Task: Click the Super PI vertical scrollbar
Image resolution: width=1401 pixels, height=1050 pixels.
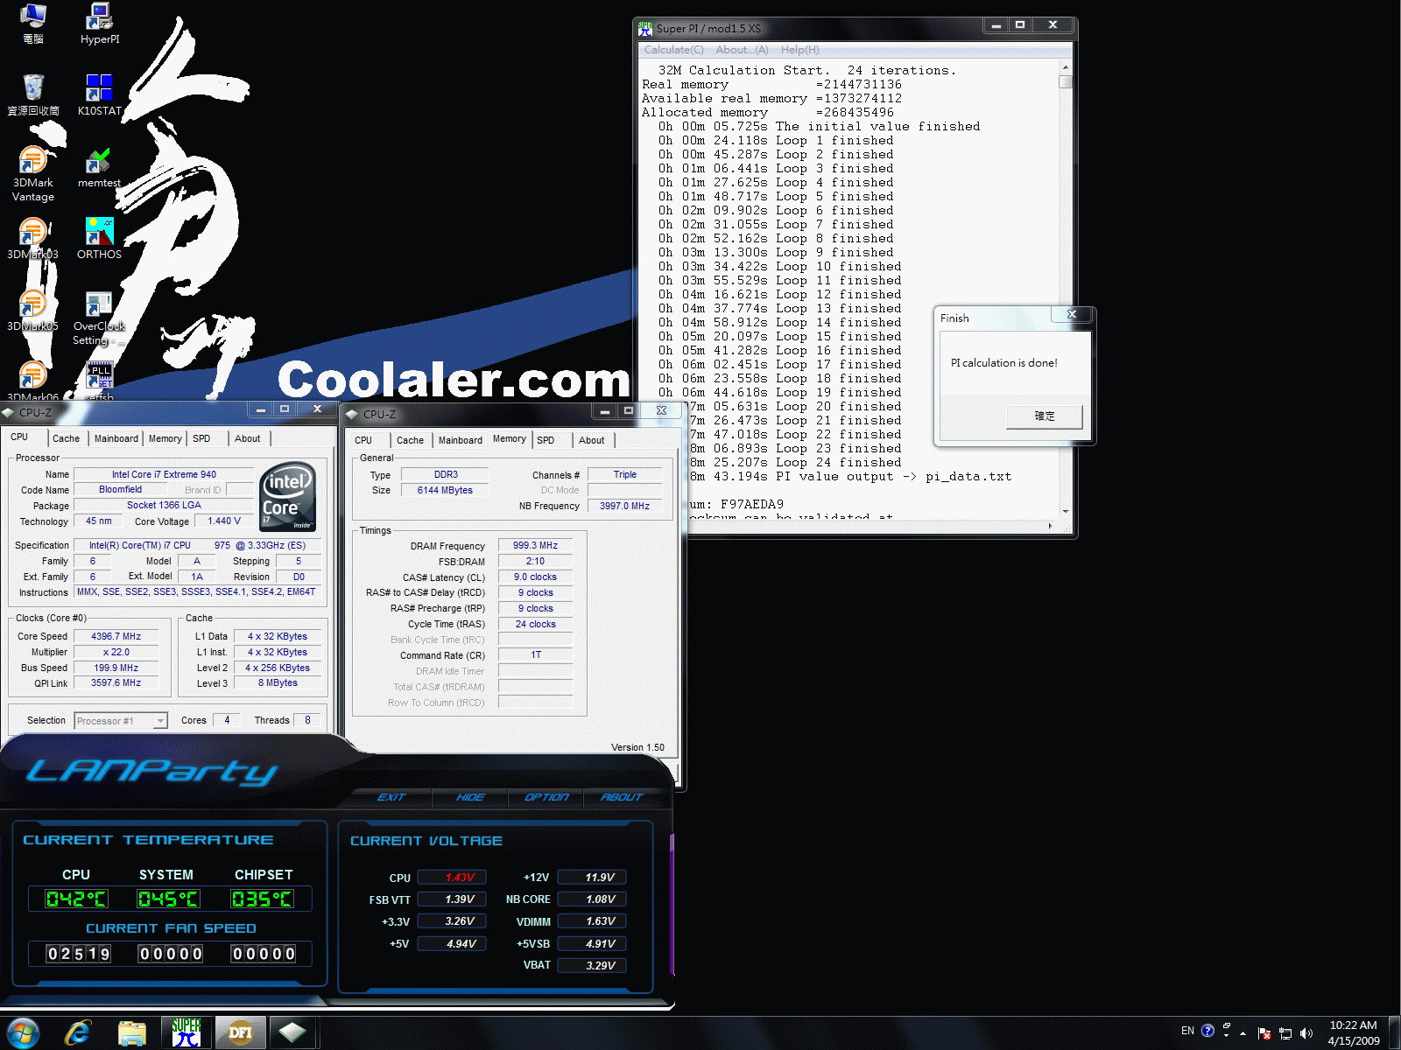Action: pyautogui.click(x=1066, y=289)
